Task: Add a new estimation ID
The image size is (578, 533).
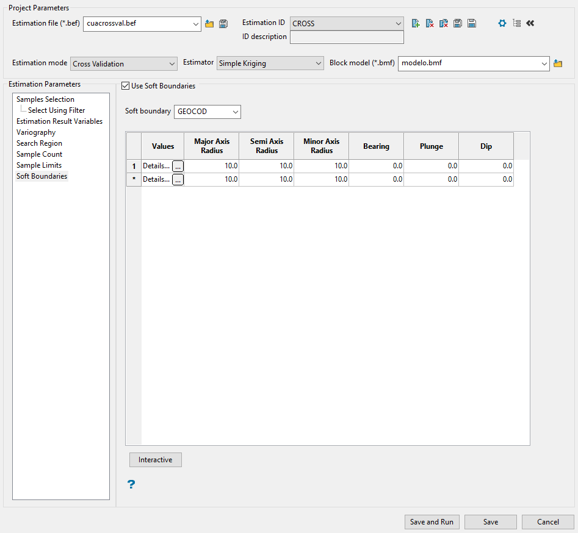Action: (416, 23)
